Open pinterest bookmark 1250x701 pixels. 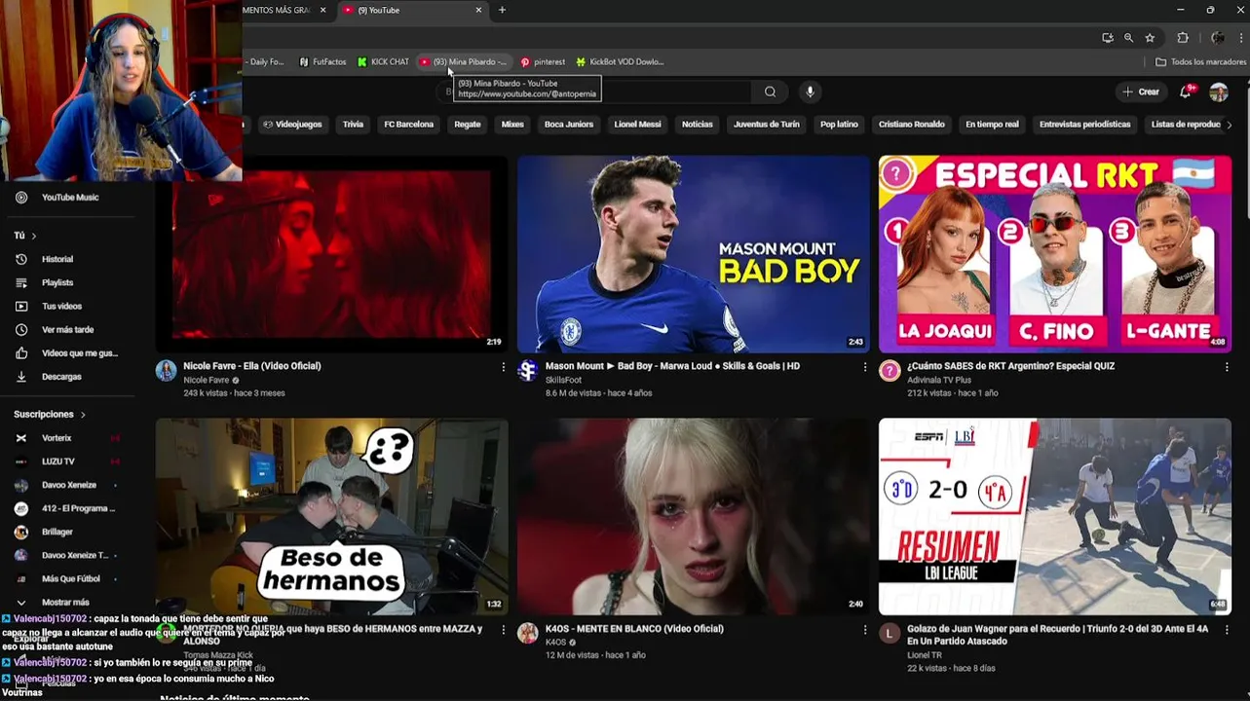(543, 61)
